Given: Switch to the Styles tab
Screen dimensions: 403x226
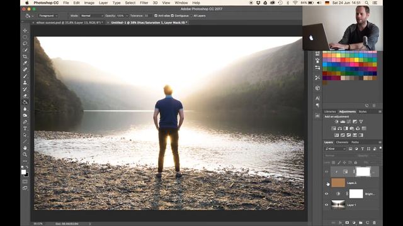Looking at the screenshot, I should 363,112.
